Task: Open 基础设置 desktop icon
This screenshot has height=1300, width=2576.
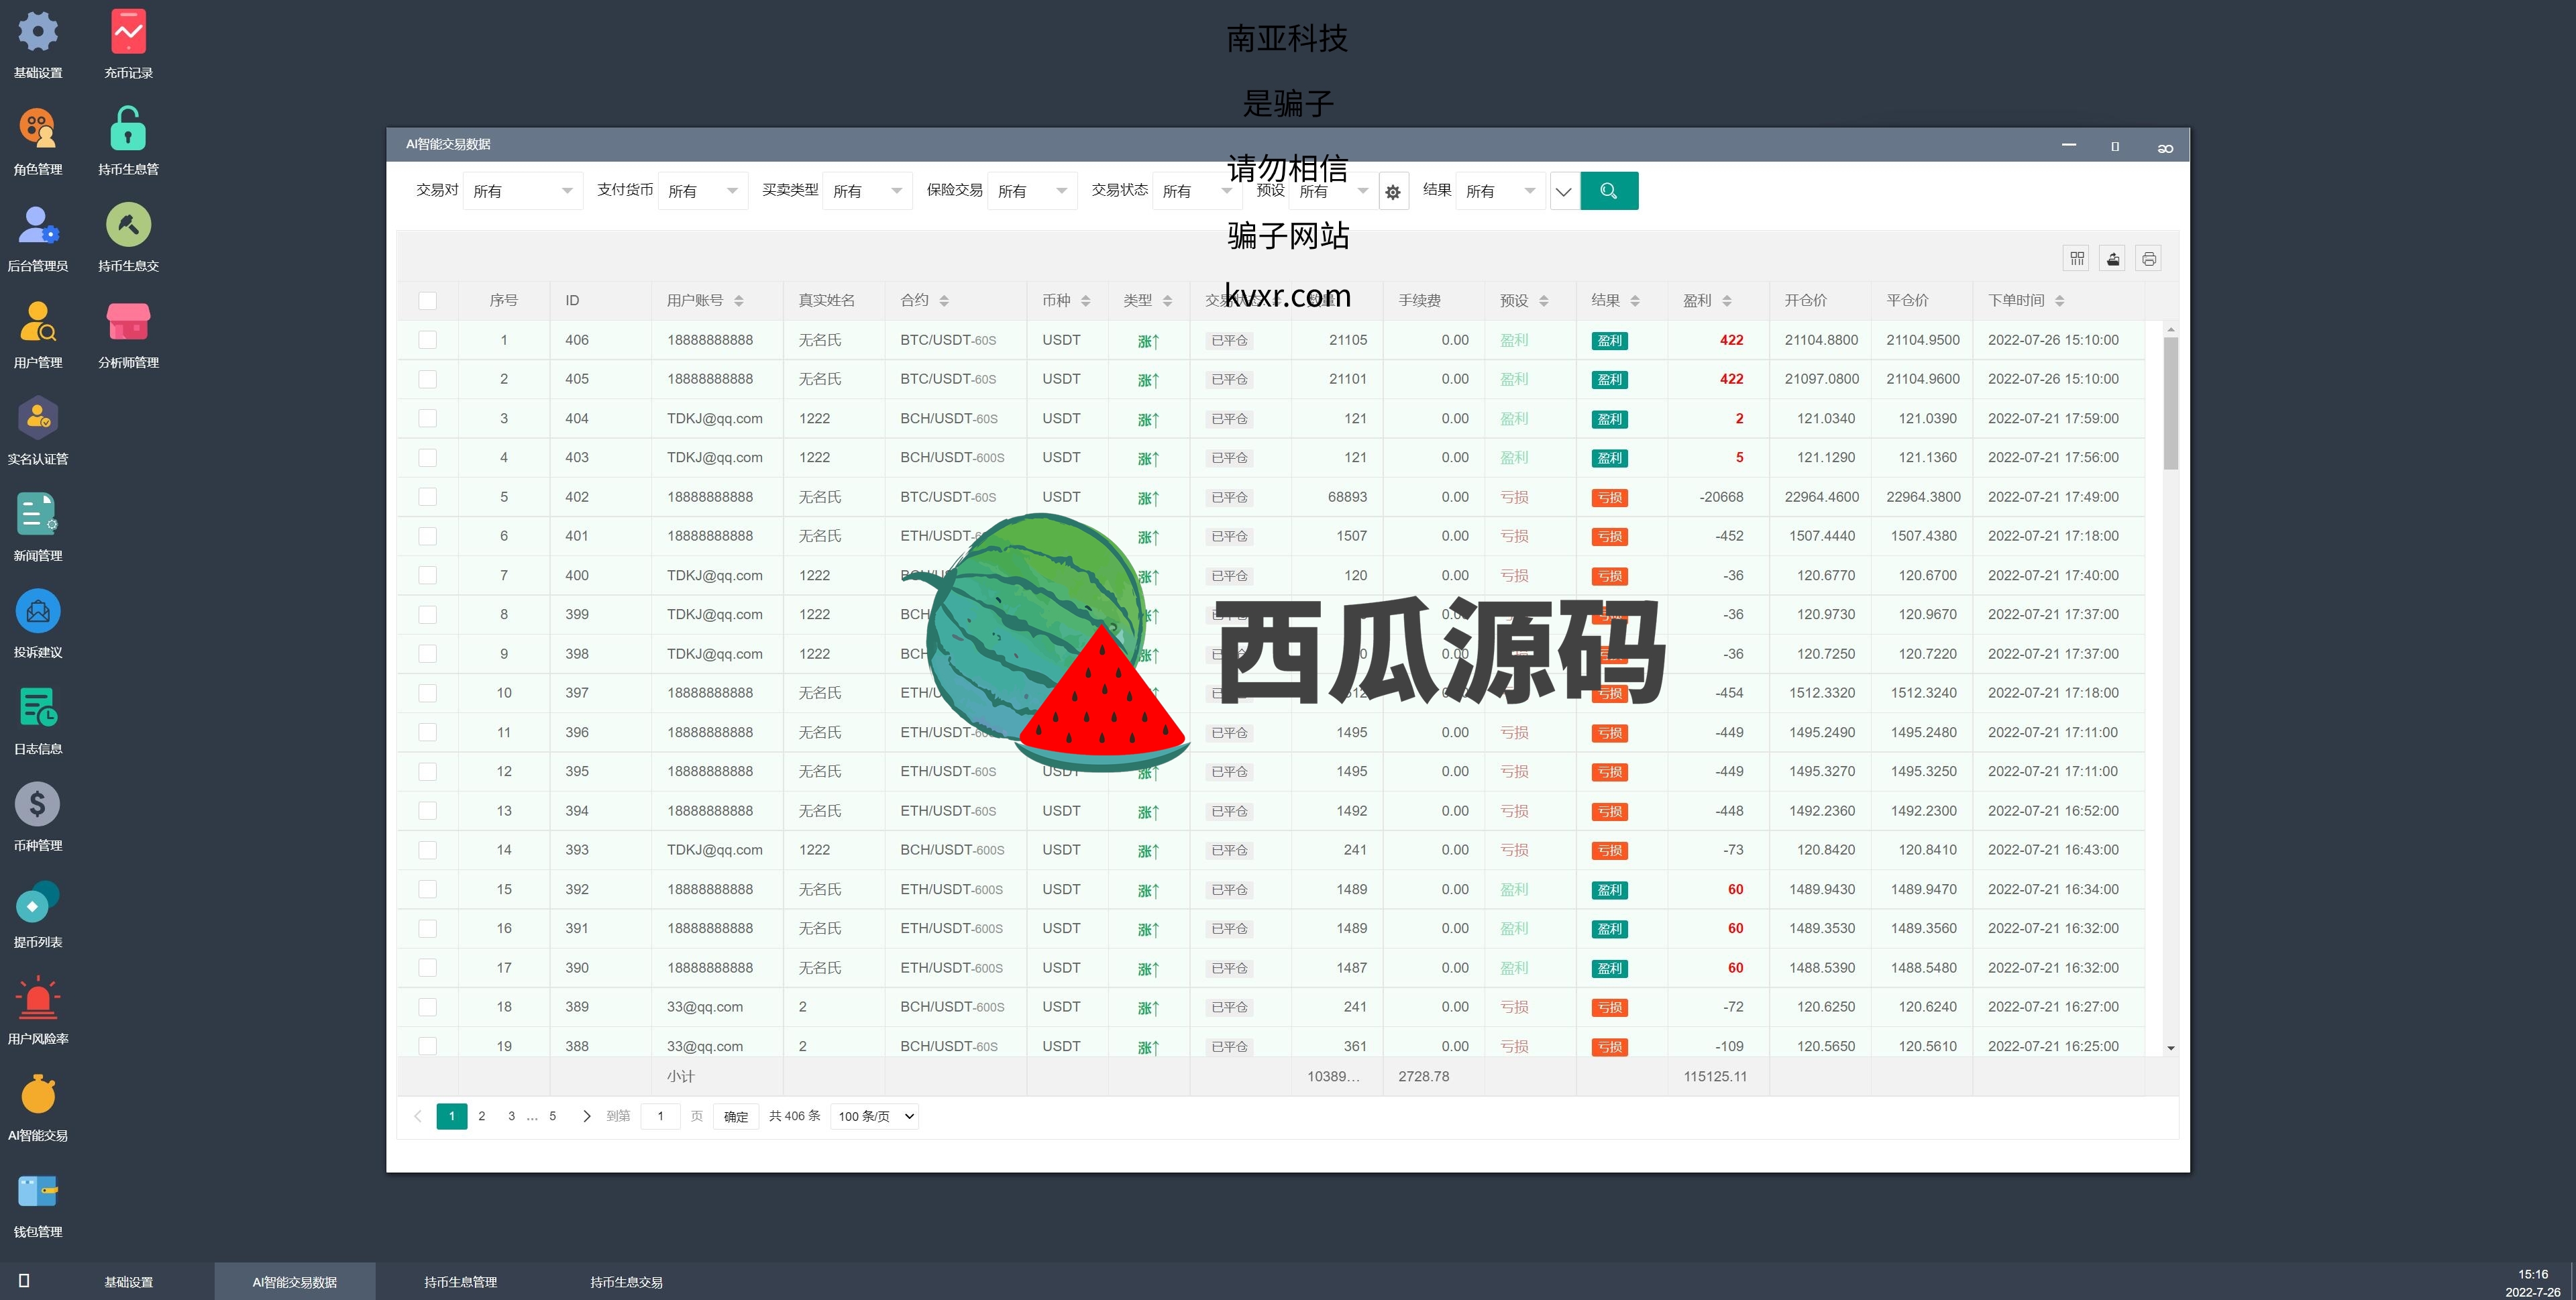Action: 38,44
